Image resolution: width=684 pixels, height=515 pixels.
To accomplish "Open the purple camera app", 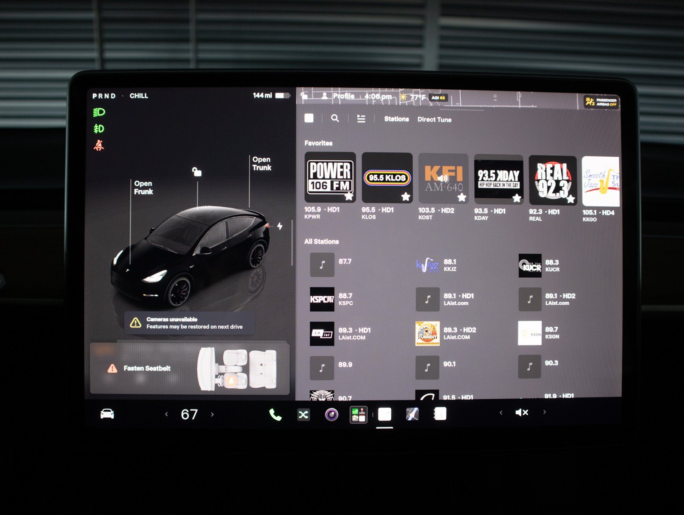I will click(331, 415).
